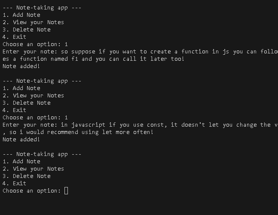Select "4. Exit" in the bottom menu
278x215 pixels.
point(15,183)
